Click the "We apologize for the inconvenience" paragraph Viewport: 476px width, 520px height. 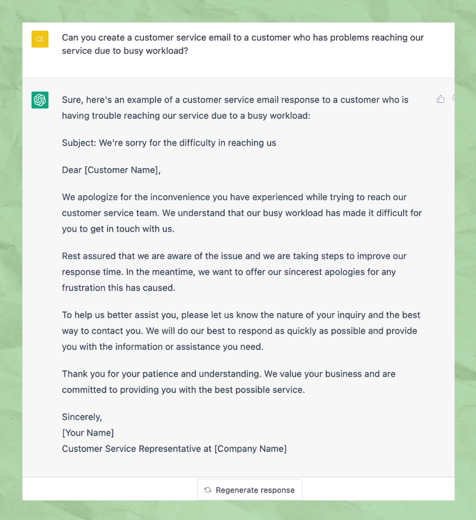coord(241,213)
